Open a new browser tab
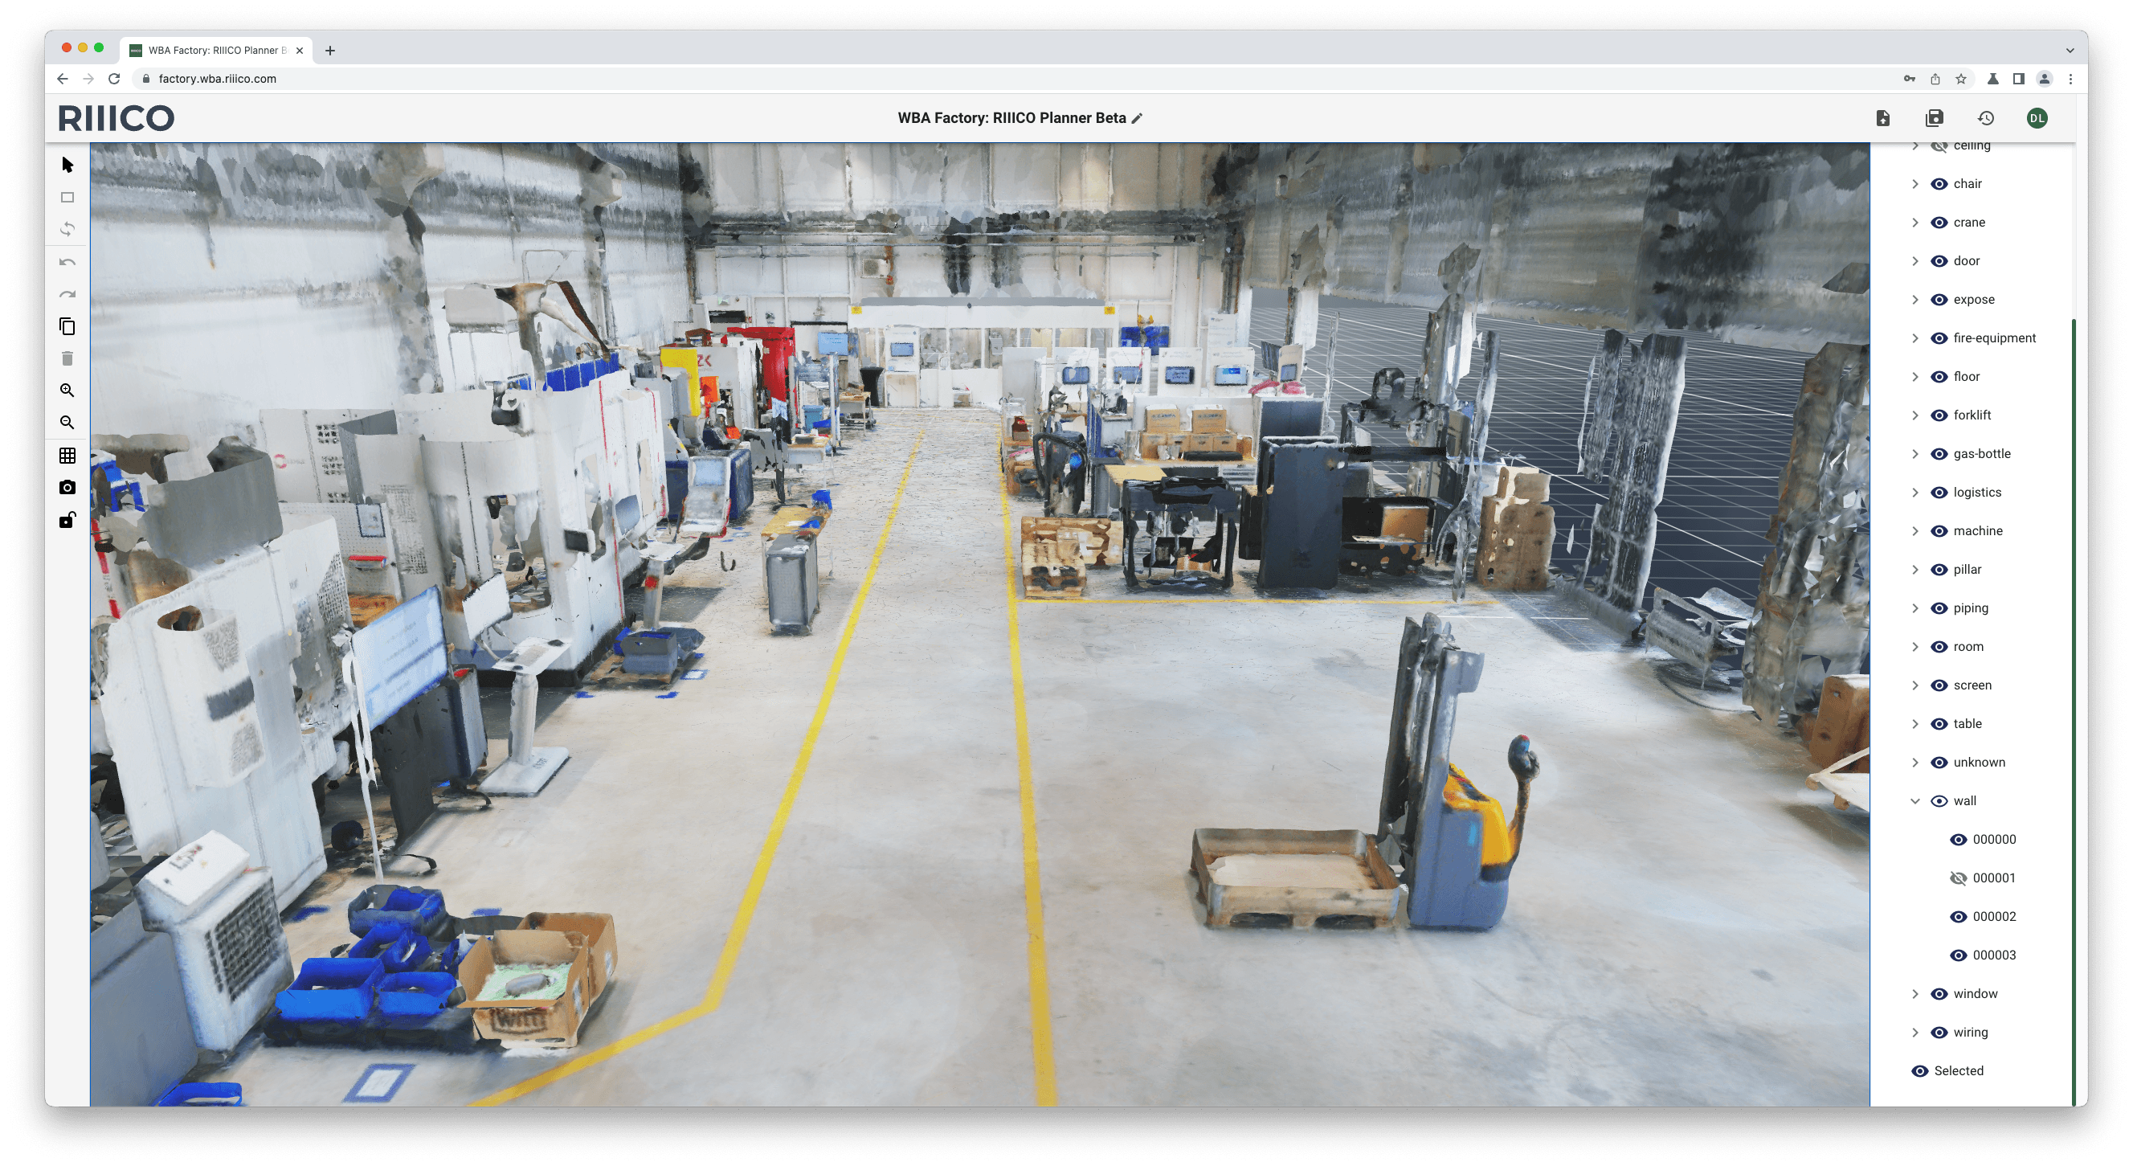This screenshot has width=2133, height=1166. click(x=329, y=51)
